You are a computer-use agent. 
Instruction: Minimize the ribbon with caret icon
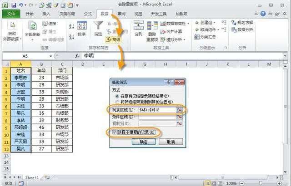pyautogui.click(x=256, y=14)
